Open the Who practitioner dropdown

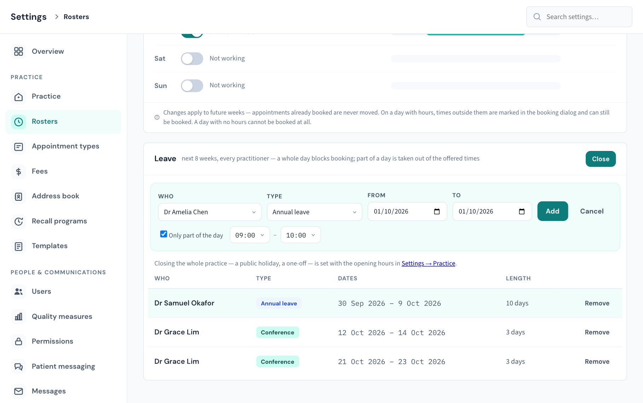click(210, 212)
